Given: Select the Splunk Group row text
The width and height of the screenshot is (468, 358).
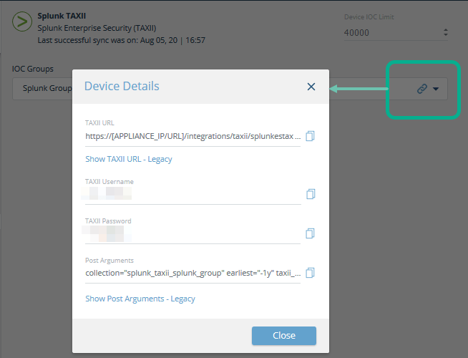Looking at the screenshot, I should tap(47, 88).
